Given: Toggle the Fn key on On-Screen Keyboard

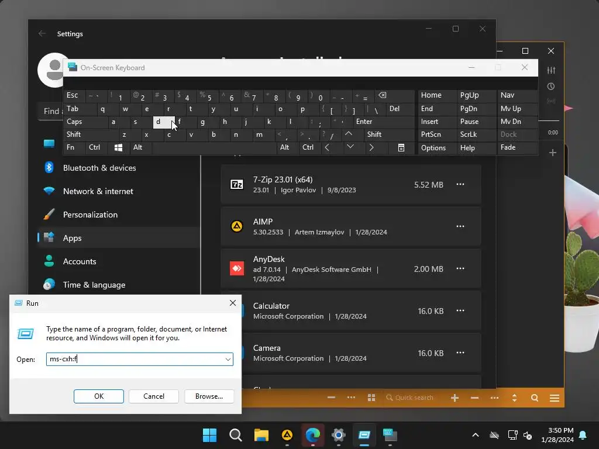Looking at the screenshot, I should [74, 147].
